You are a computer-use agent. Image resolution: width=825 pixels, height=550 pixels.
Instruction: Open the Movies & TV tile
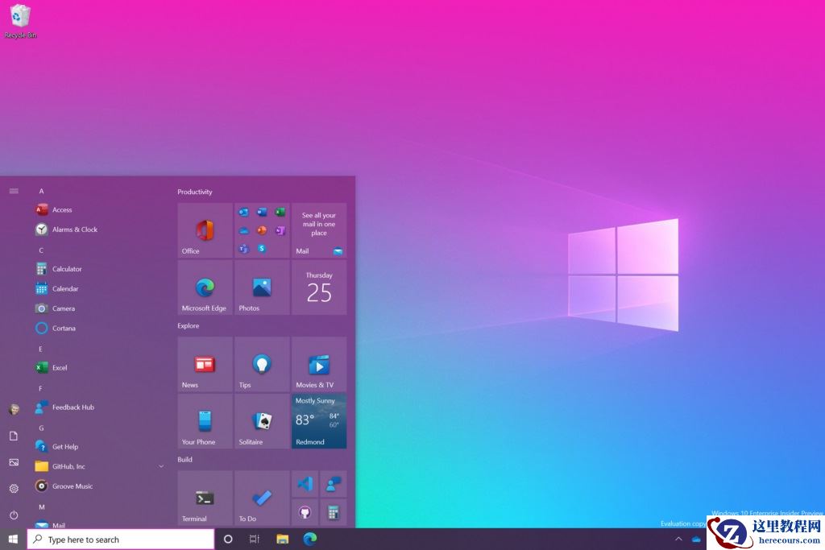(x=318, y=364)
